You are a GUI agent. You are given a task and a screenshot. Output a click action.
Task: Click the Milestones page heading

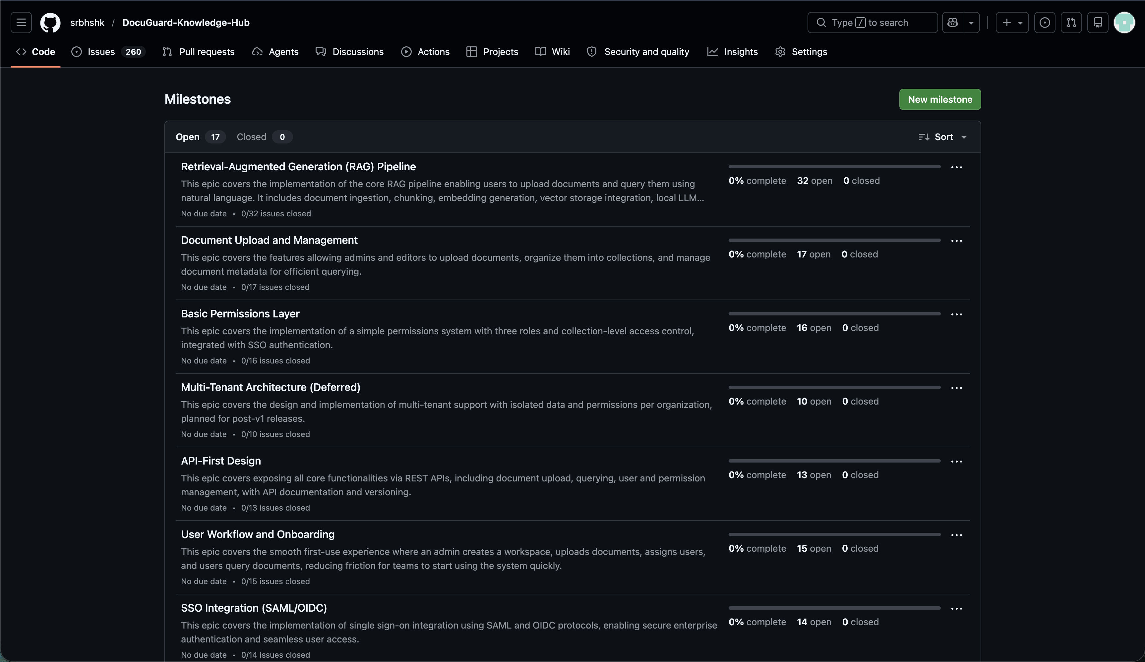click(197, 99)
